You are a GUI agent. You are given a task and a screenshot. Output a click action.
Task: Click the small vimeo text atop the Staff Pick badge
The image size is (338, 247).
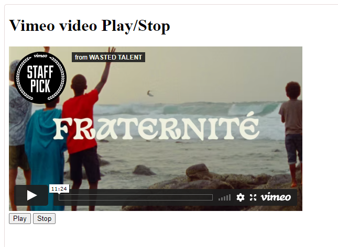(x=40, y=56)
